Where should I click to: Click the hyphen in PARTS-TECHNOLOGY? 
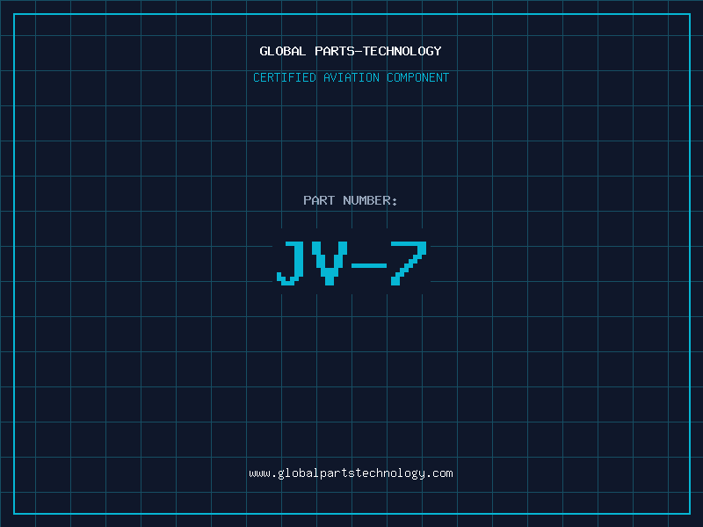click(x=359, y=52)
